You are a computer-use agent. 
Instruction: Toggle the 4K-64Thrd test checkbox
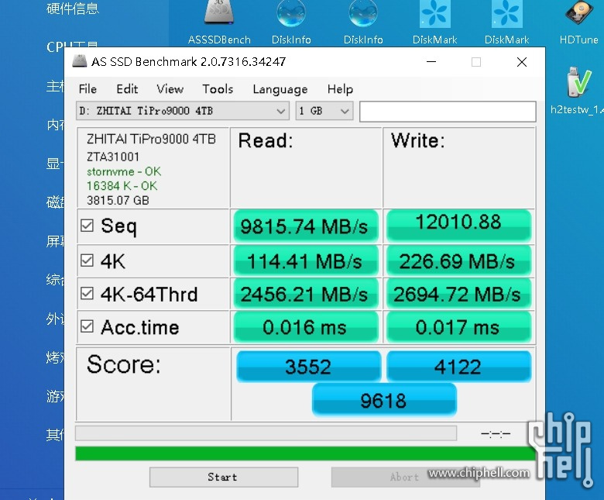87,294
